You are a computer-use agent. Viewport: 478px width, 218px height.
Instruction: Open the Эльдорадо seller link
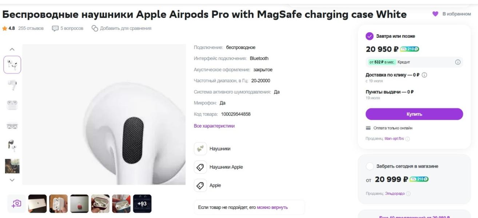tap(394, 193)
